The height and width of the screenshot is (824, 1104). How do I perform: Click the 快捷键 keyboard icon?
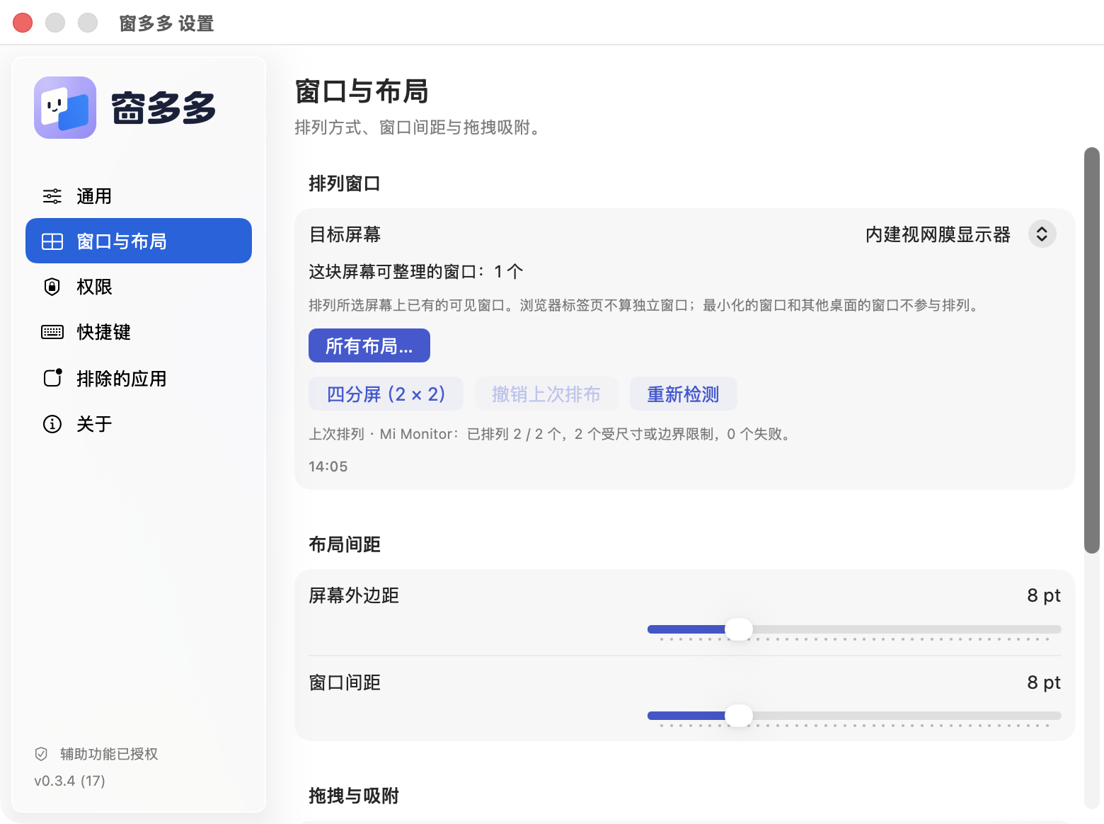52,332
